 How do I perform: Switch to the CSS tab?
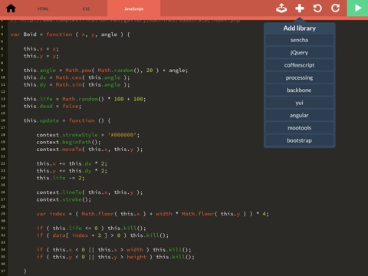click(x=86, y=8)
